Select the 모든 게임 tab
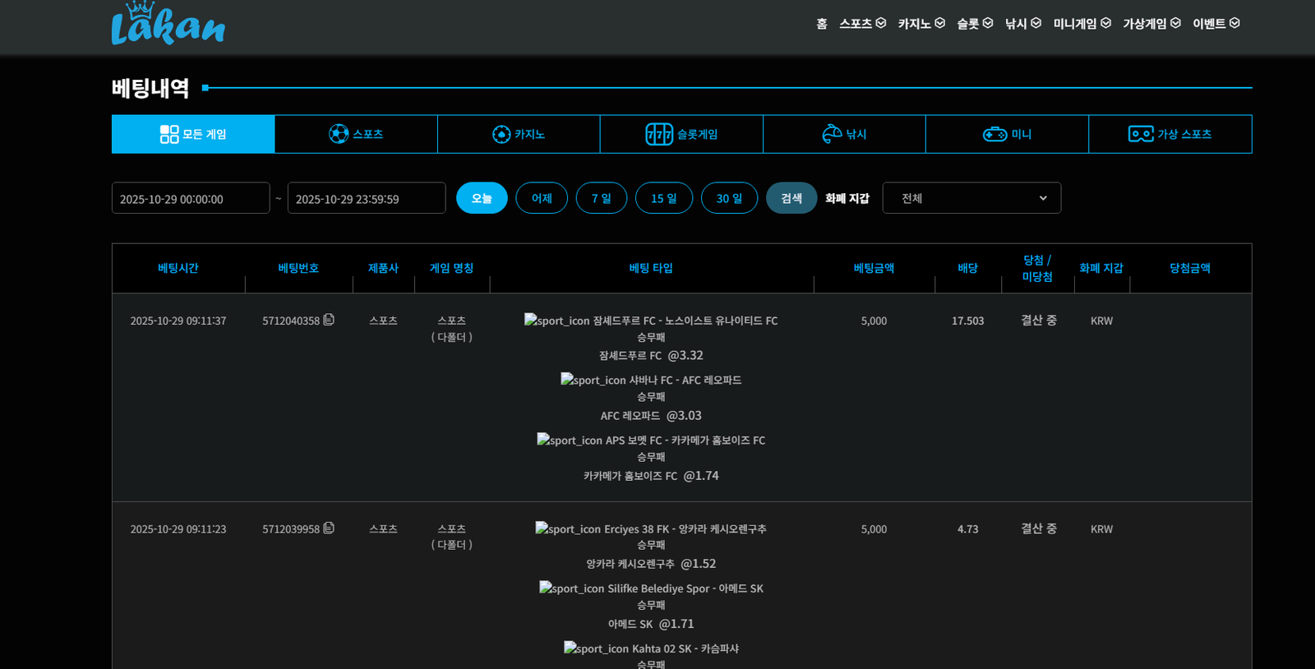The image size is (1315, 669). tap(193, 134)
